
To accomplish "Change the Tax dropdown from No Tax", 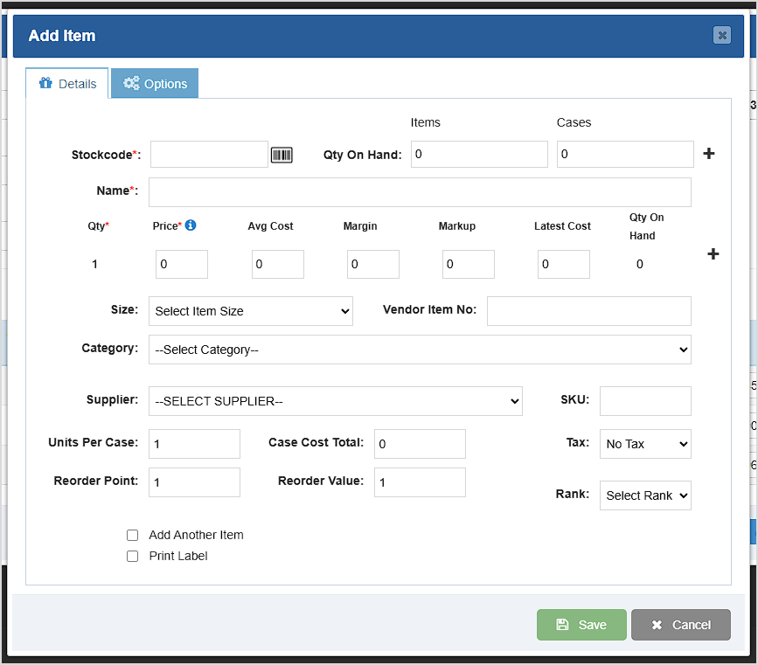I will pos(645,443).
